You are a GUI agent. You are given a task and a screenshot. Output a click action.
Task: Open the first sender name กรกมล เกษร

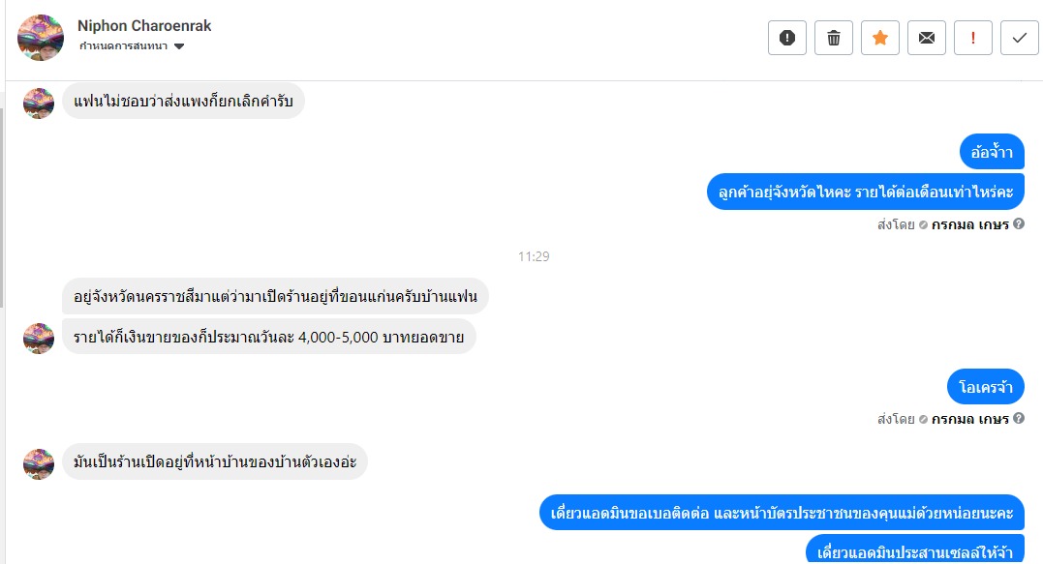click(969, 224)
